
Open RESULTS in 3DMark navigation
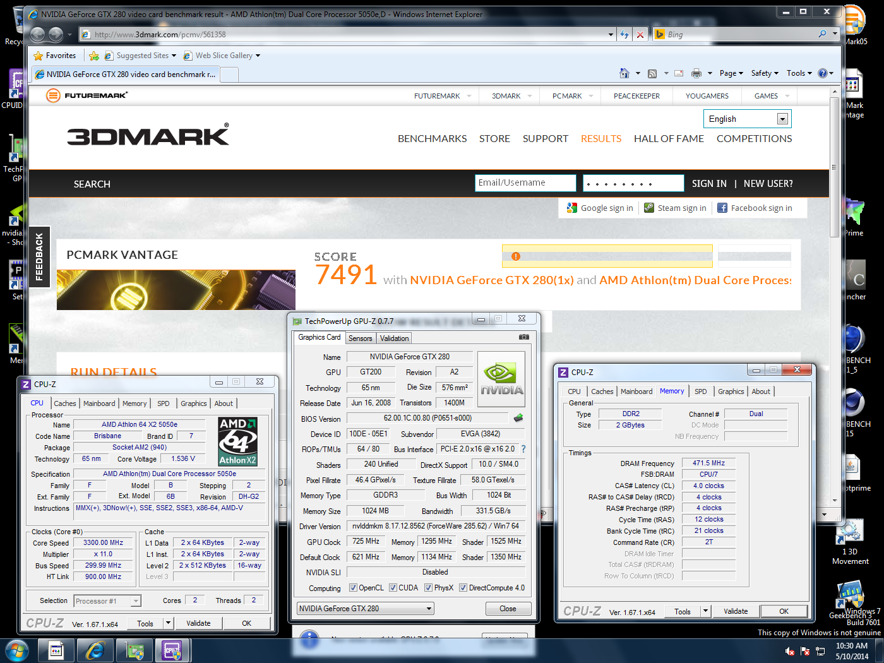pyautogui.click(x=601, y=139)
